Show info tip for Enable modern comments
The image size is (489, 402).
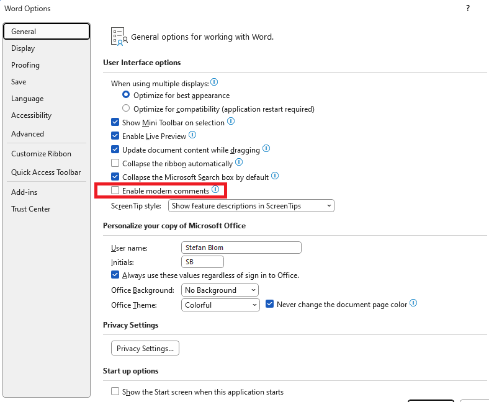click(215, 190)
